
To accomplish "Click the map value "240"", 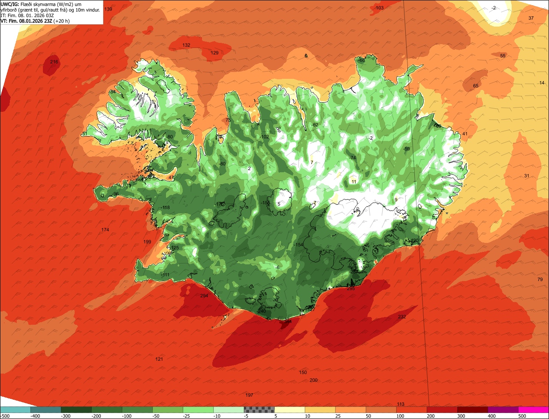I will 262,311.
